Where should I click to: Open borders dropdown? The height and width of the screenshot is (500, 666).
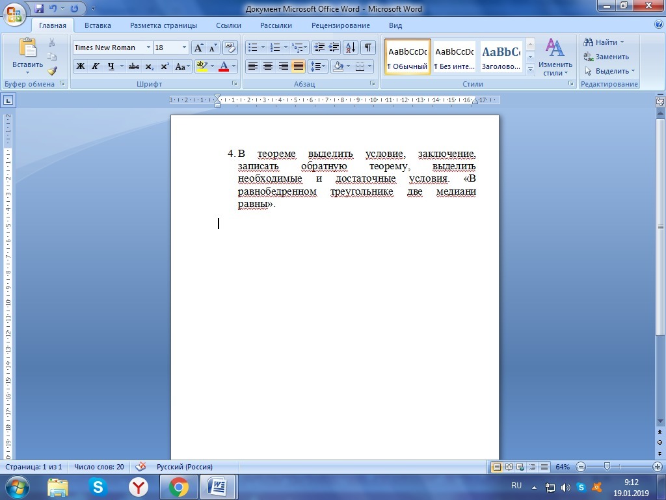(x=370, y=66)
